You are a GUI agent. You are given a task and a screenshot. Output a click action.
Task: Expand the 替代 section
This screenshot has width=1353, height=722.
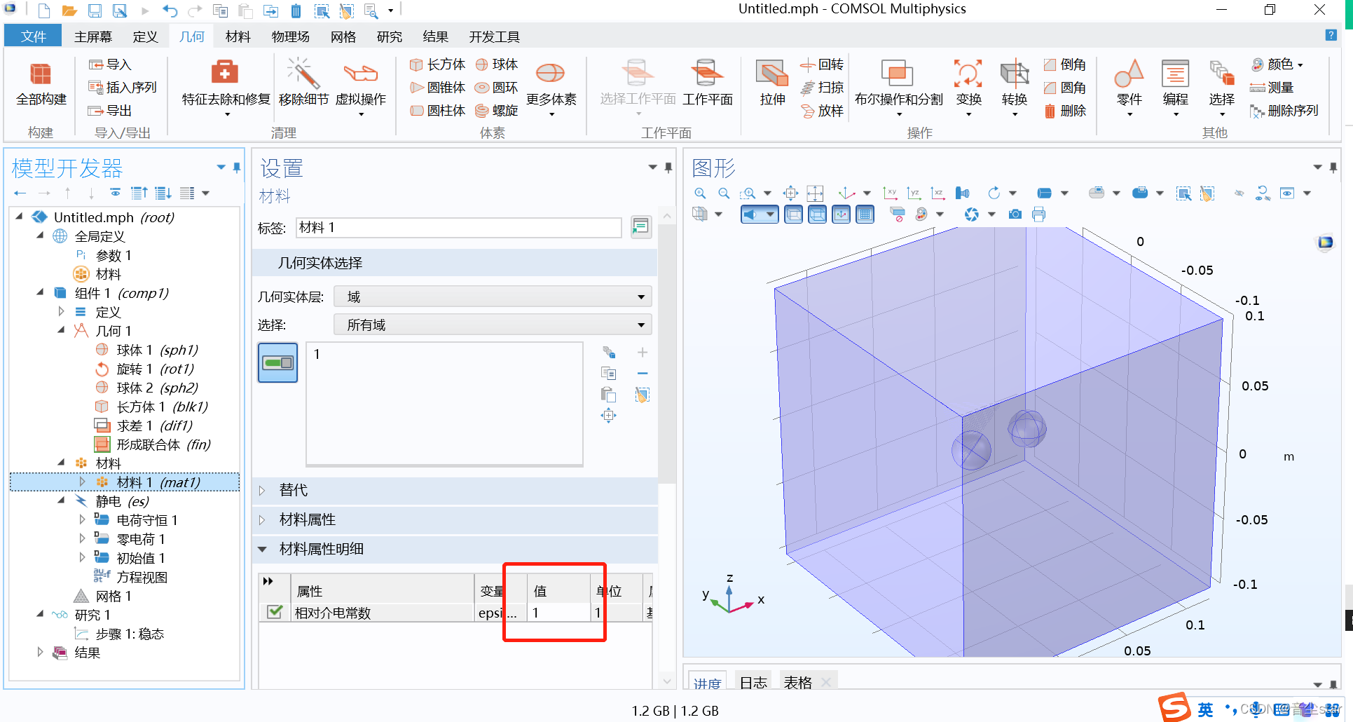click(262, 490)
